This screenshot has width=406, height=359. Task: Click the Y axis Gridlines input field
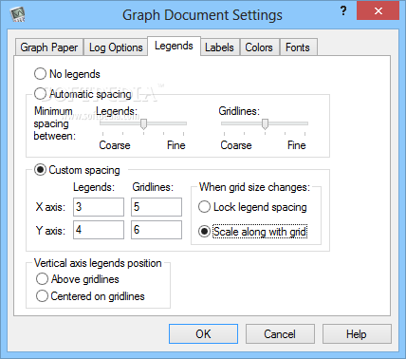click(157, 230)
